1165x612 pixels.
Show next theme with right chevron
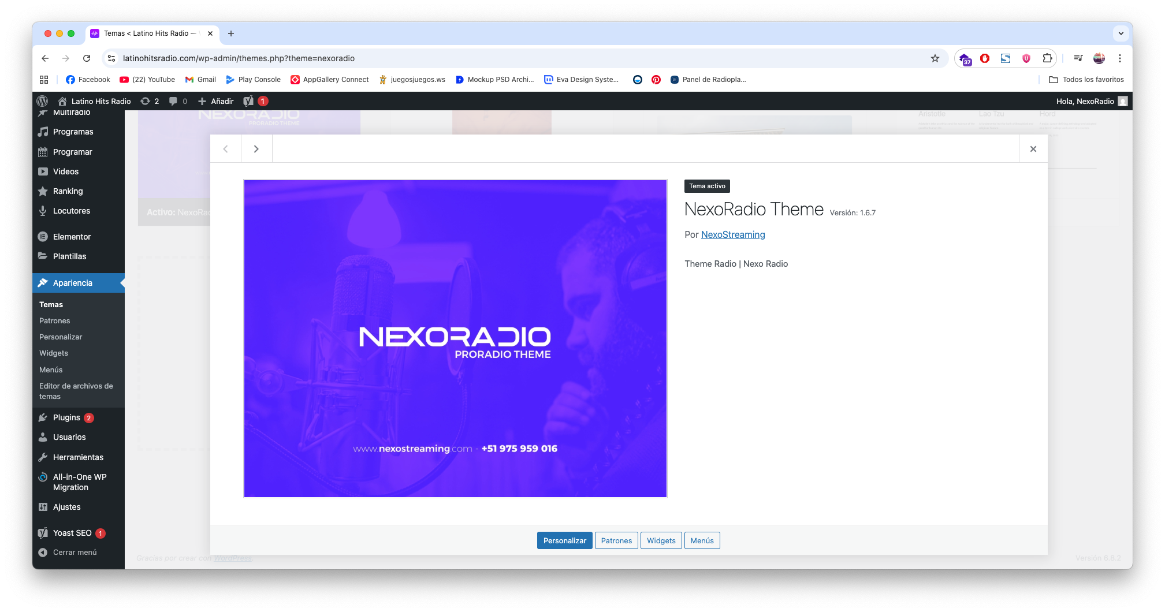point(256,149)
